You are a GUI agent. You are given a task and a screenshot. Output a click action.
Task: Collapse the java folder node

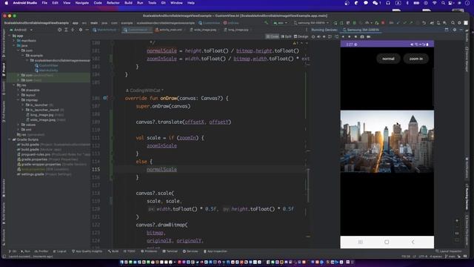point(14,45)
